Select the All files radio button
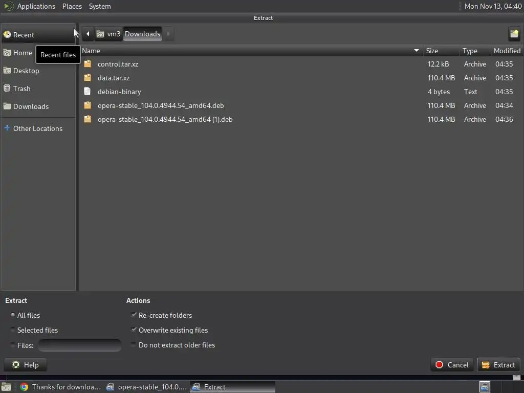This screenshot has width=524, height=393. click(13, 315)
